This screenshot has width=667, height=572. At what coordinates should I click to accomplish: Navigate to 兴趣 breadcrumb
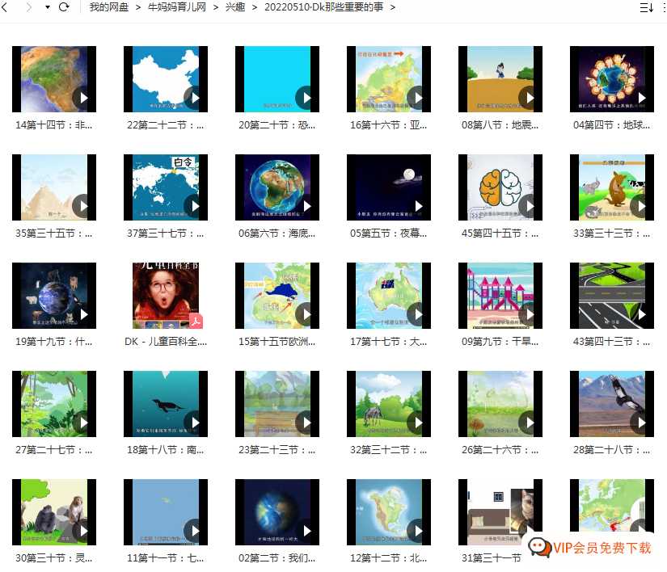[235, 7]
